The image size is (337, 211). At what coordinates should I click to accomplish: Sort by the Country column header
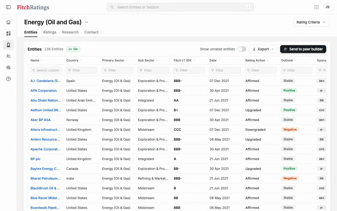click(x=74, y=60)
